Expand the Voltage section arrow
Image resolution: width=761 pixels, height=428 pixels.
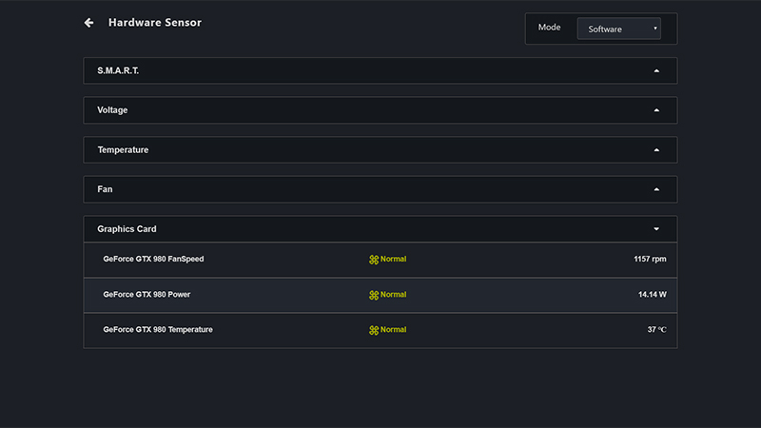[x=656, y=110]
